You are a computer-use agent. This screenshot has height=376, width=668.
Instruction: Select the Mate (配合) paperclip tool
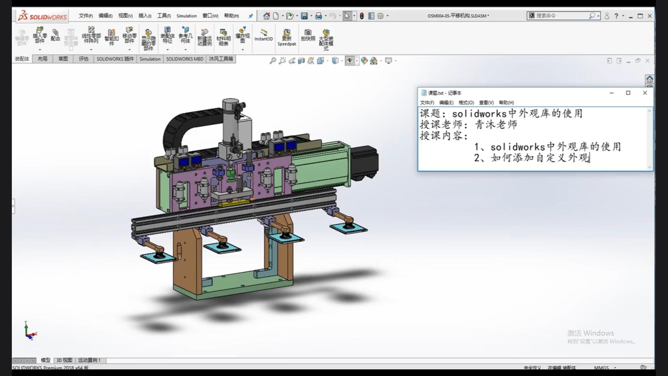pyautogui.click(x=55, y=35)
